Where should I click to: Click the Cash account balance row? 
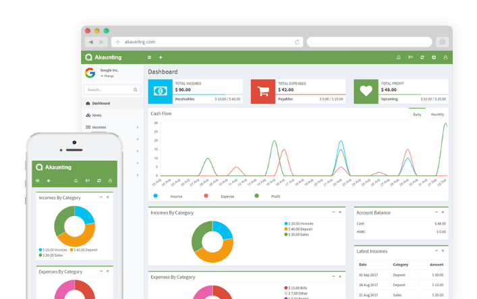click(x=401, y=223)
